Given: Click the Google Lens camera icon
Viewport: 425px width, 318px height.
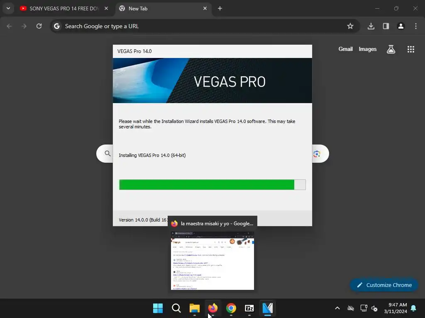Looking at the screenshot, I should (317, 154).
